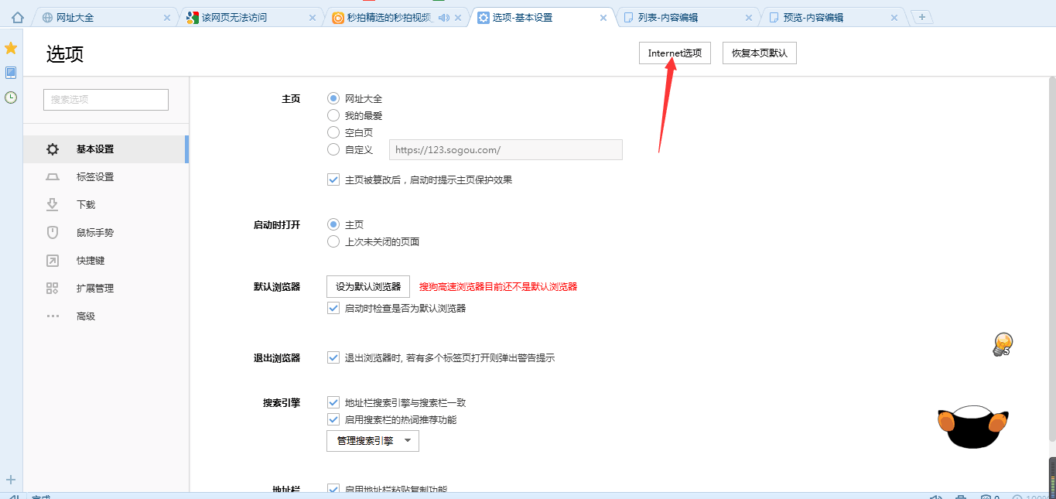Viewport: 1056px width, 499px height.
Task: Open history clock icon in sidebar
Action: coord(11,97)
